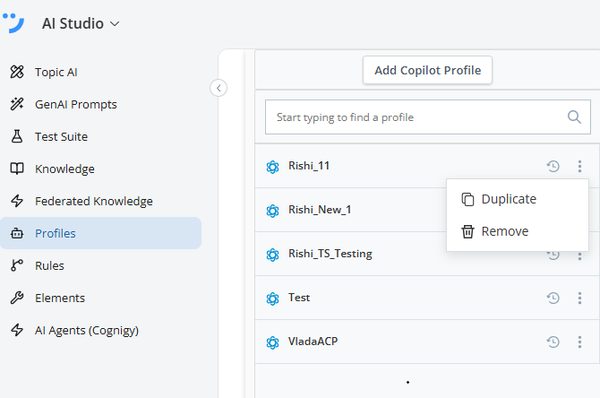Click the VladaACP profile icon
This screenshot has width=600, height=398.
pyautogui.click(x=272, y=342)
